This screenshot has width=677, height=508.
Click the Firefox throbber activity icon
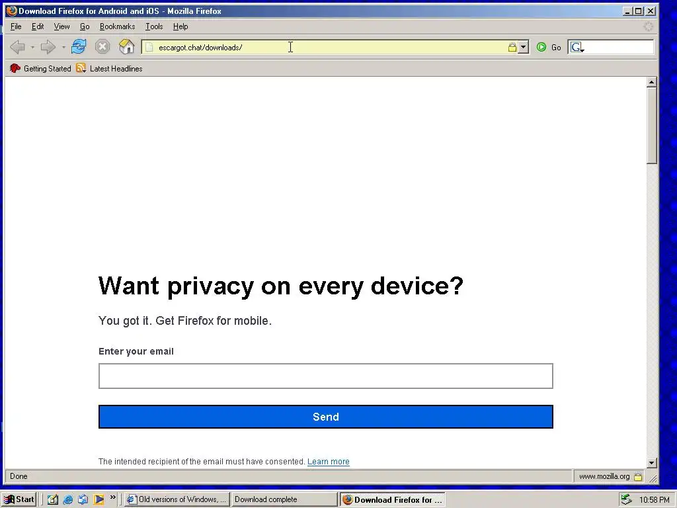pos(648,26)
